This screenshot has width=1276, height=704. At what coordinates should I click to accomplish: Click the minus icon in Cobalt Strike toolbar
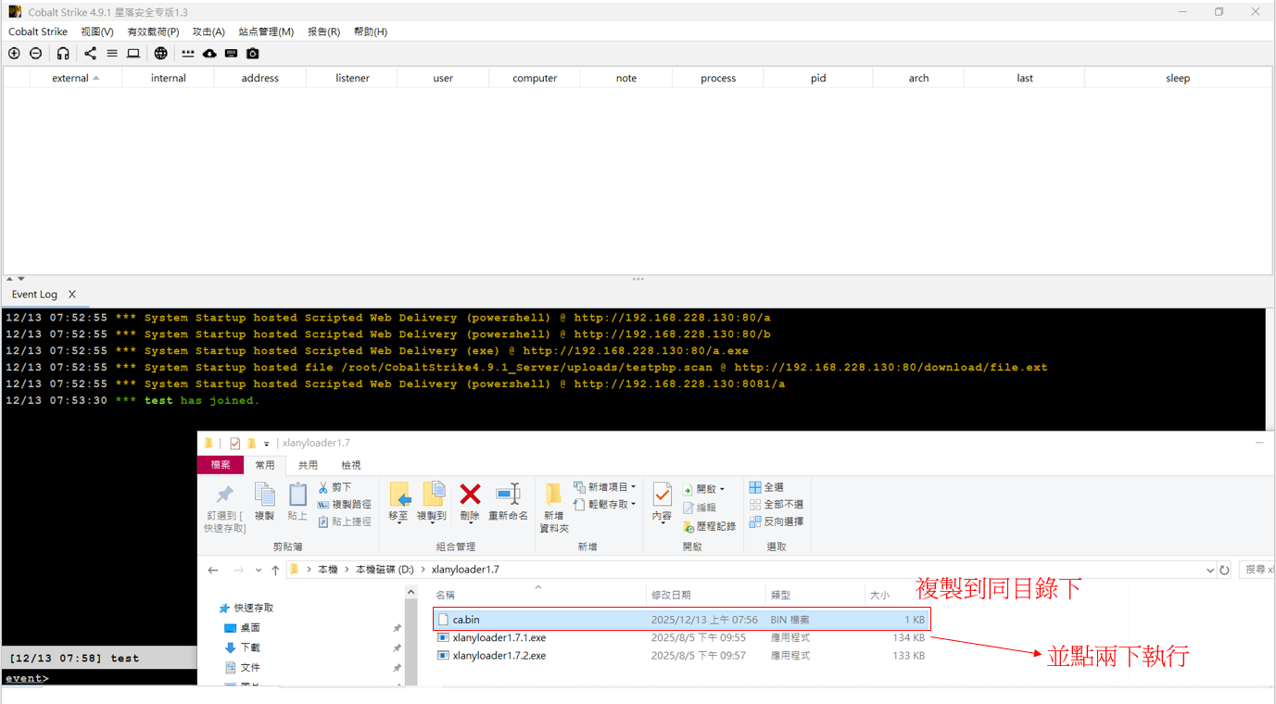[x=35, y=54]
